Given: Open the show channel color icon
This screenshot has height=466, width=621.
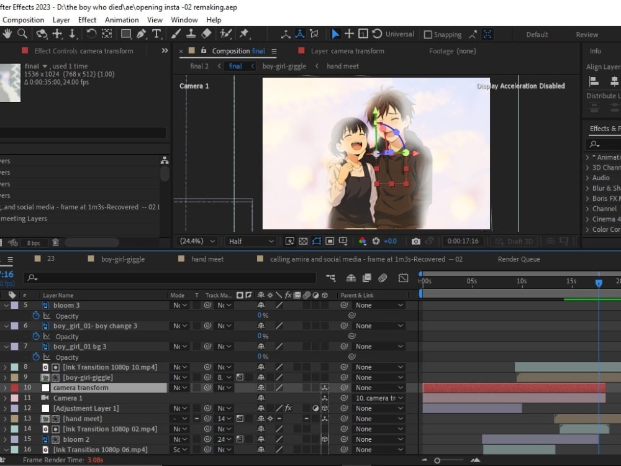Looking at the screenshot, I should [x=363, y=241].
